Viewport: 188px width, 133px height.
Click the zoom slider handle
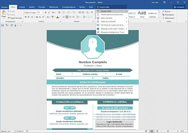(168, 131)
